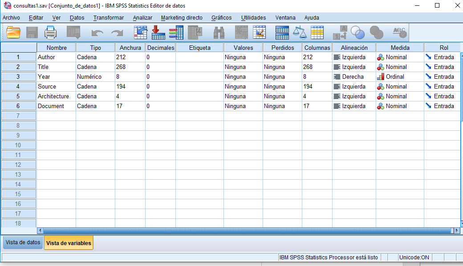Click the Select cases icon
Image resolution: width=463 pixels, height=266 pixels.
coord(317,32)
